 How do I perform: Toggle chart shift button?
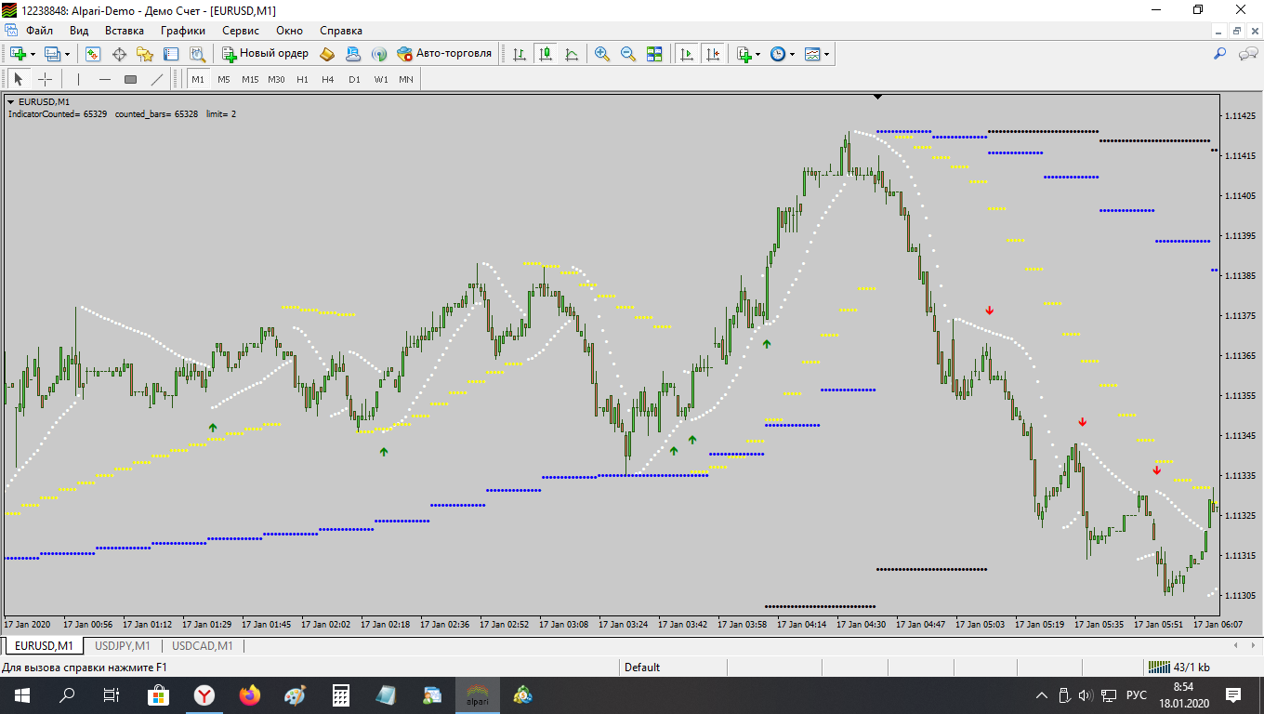coord(713,54)
